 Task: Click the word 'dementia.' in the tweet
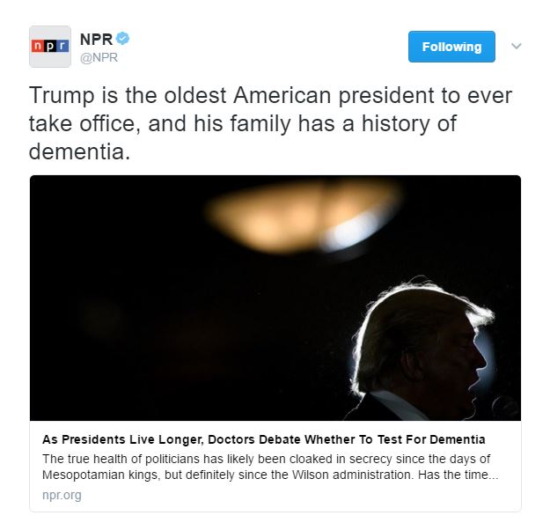click(x=79, y=151)
